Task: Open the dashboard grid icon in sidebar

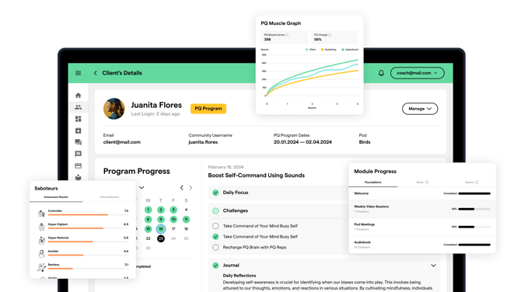Action: coord(78,119)
